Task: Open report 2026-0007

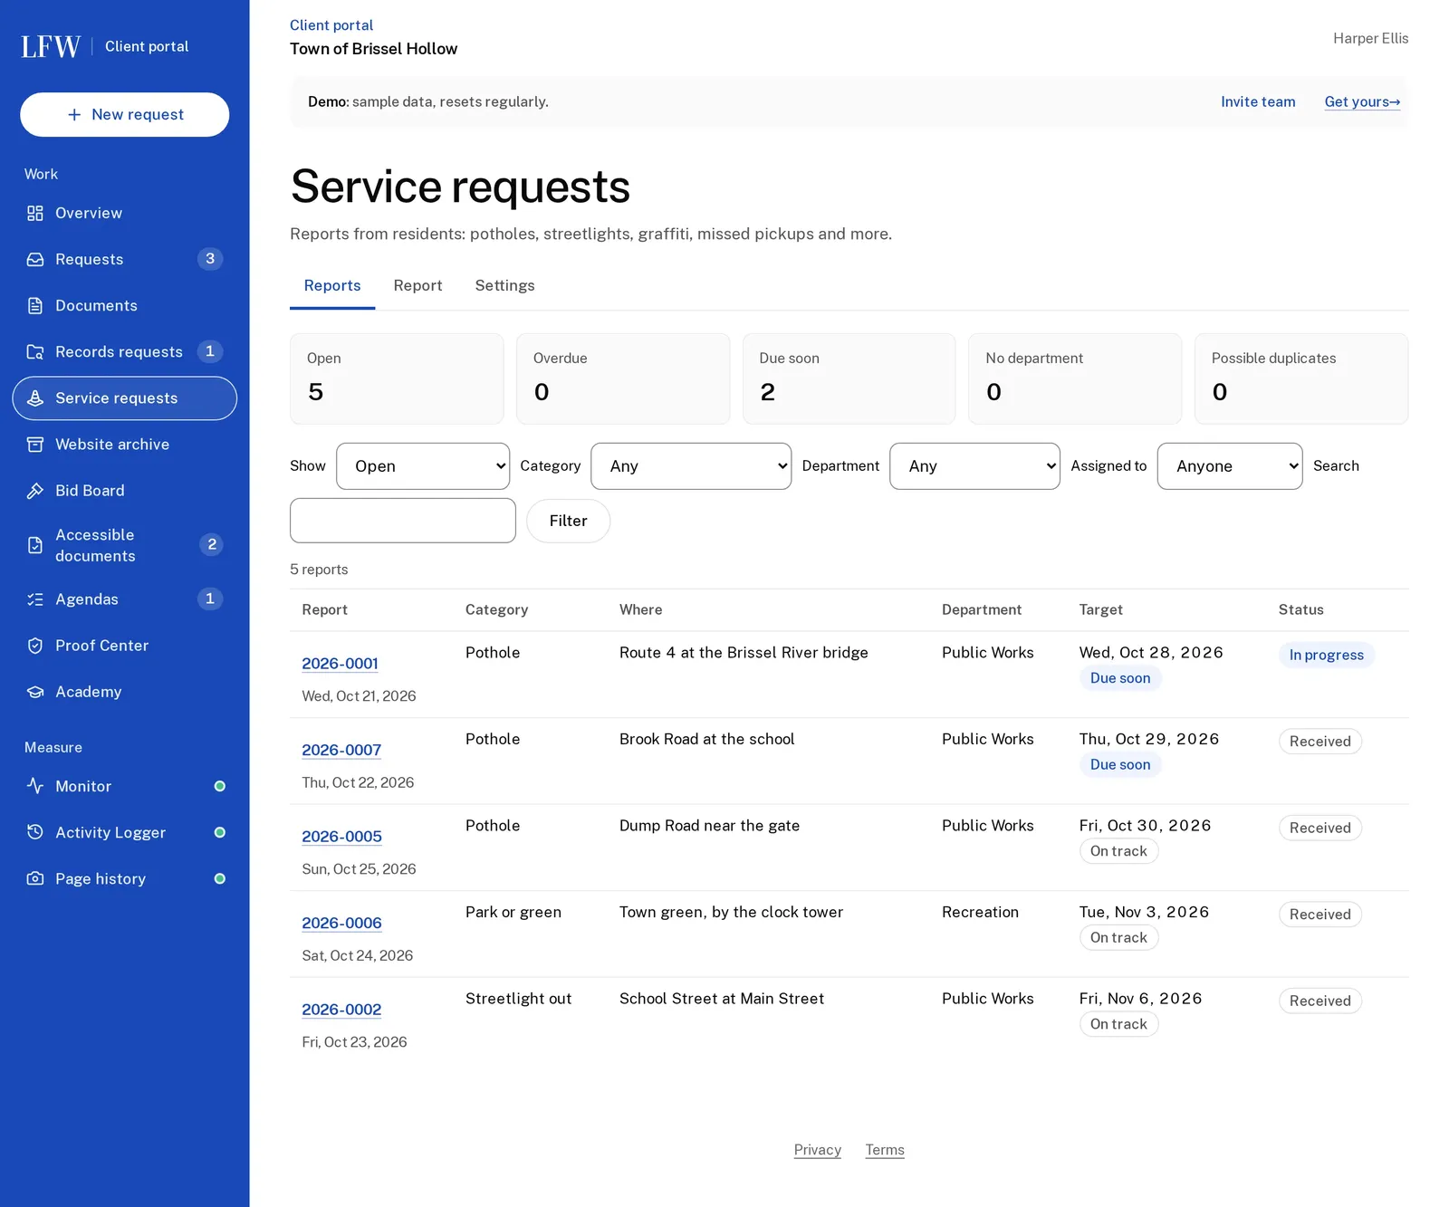Action: point(341,750)
